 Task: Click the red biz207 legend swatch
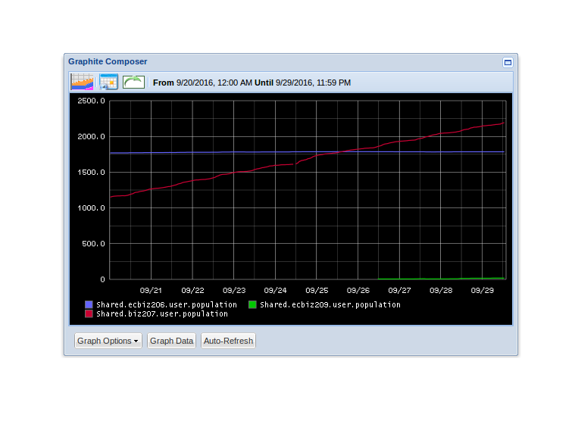(x=89, y=313)
